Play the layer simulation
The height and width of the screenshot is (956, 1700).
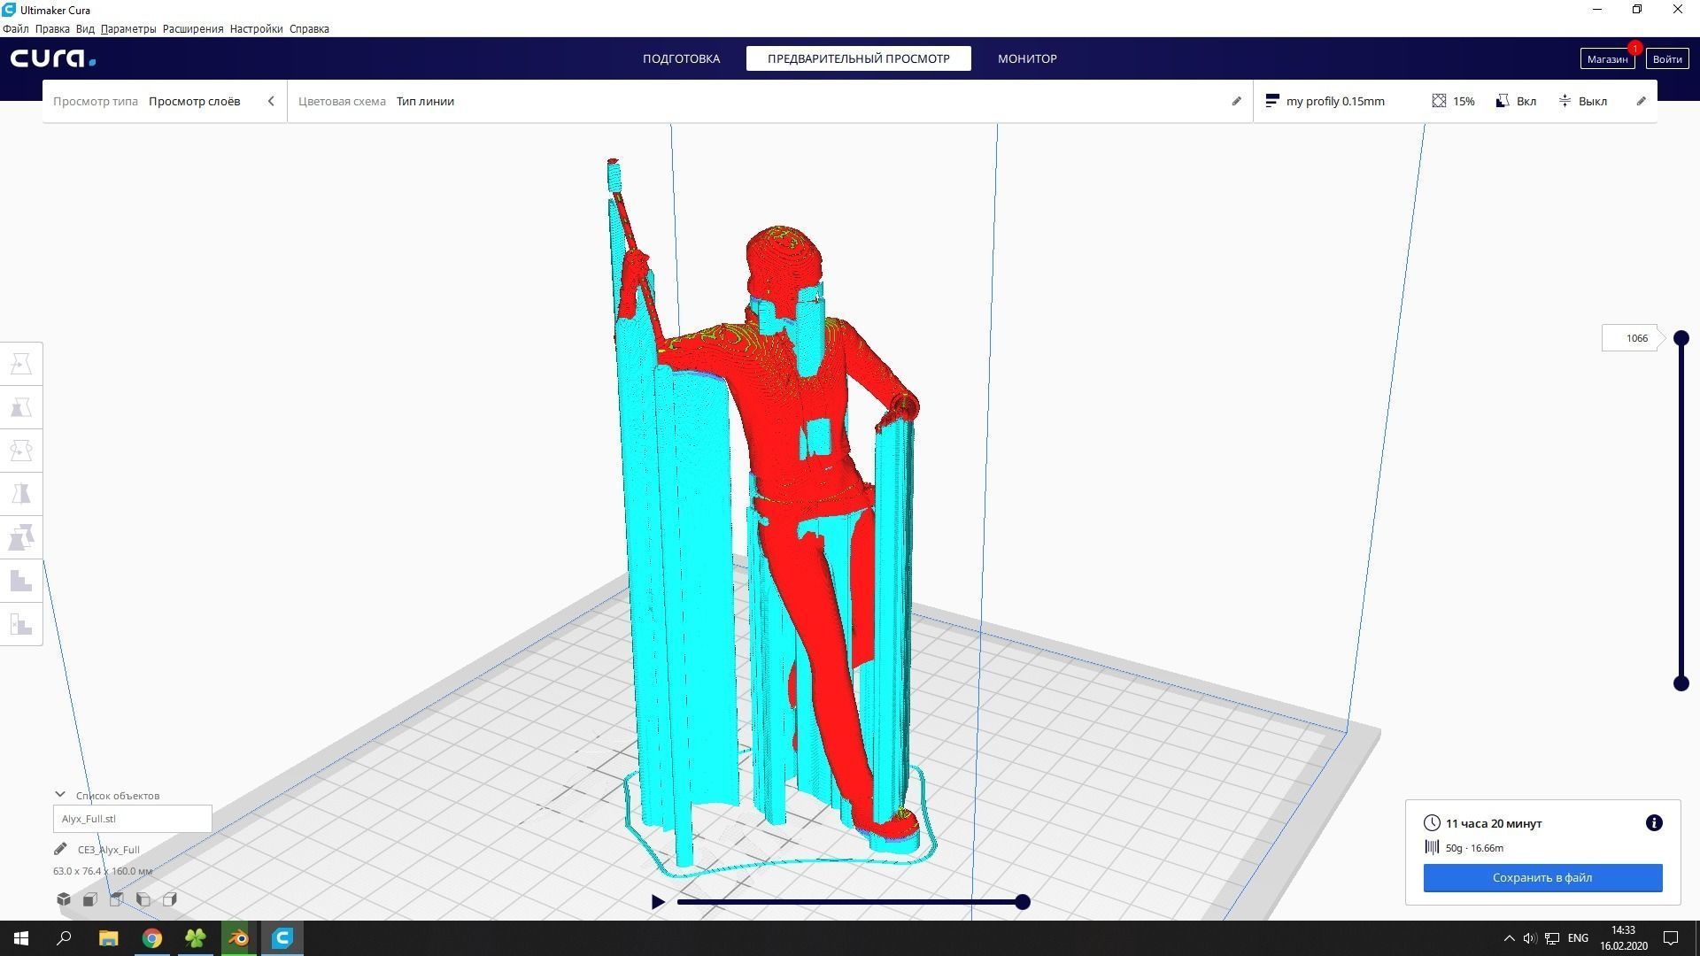click(658, 902)
